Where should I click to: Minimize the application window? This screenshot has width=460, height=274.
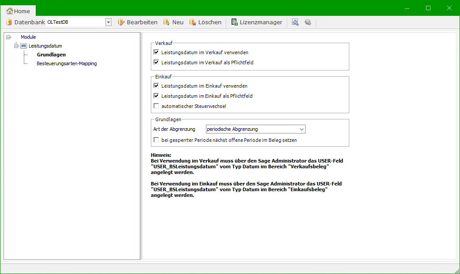[x=407, y=8]
